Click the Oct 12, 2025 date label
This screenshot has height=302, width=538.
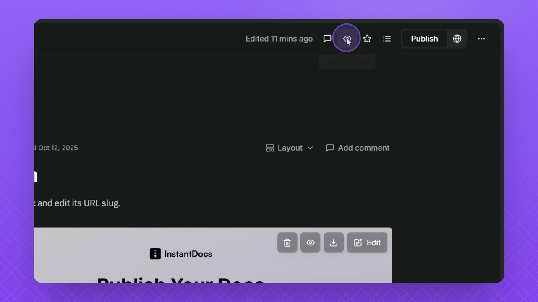[x=58, y=148]
